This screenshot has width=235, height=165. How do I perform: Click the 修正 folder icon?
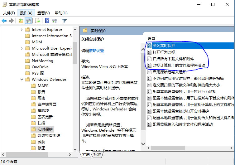(x=33, y=148)
